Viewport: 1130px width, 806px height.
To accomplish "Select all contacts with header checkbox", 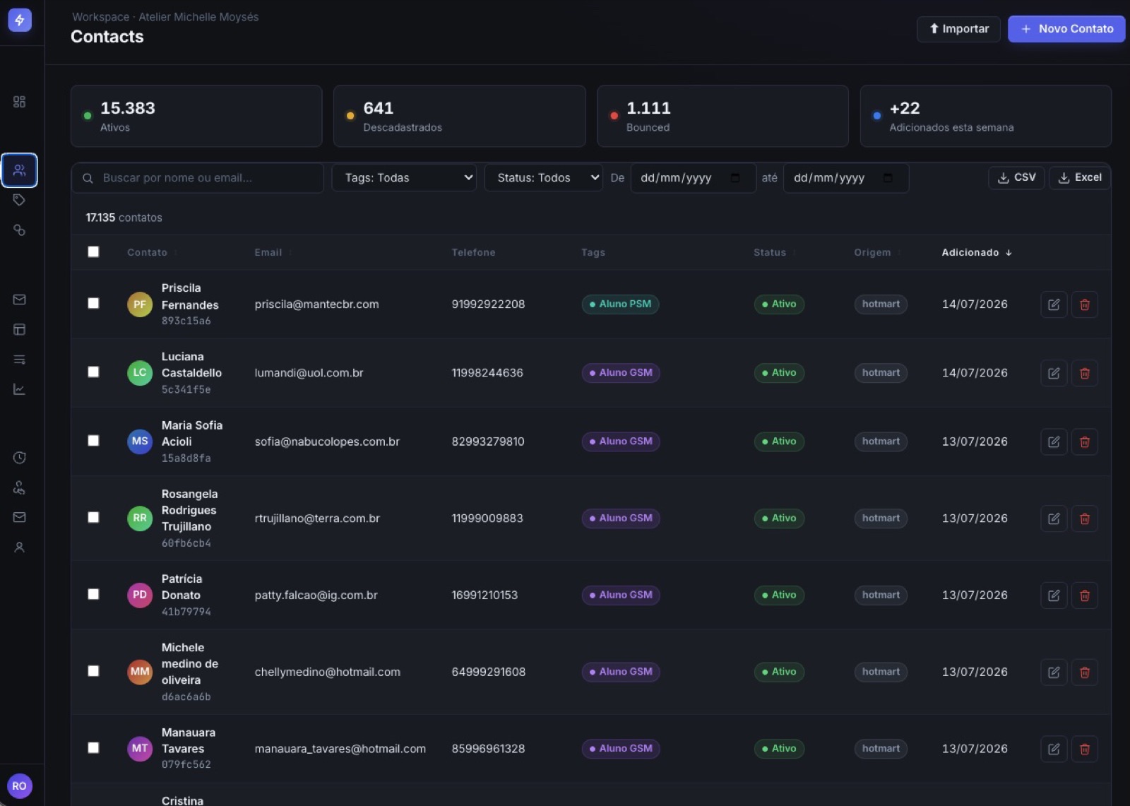I will (x=93, y=251).
